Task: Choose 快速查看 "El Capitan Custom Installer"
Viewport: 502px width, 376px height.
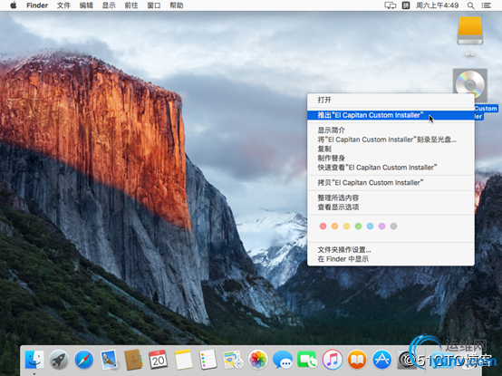Action: [x=391, y=168]
